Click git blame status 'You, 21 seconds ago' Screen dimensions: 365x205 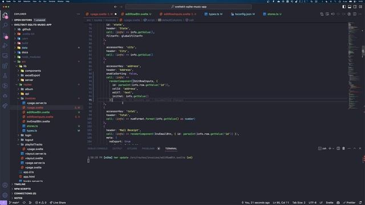255,203
